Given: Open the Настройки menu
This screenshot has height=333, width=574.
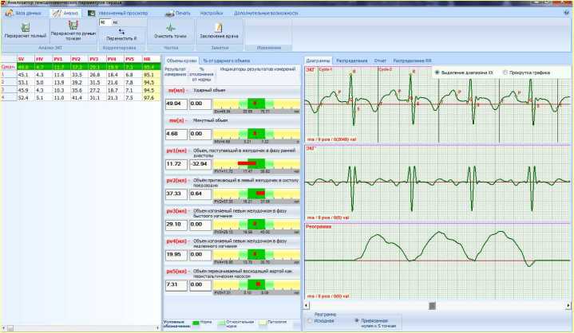Looking at the screenshot, I should coord(212,14).
